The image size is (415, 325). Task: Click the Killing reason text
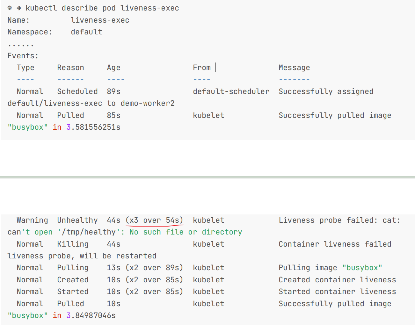73,244
